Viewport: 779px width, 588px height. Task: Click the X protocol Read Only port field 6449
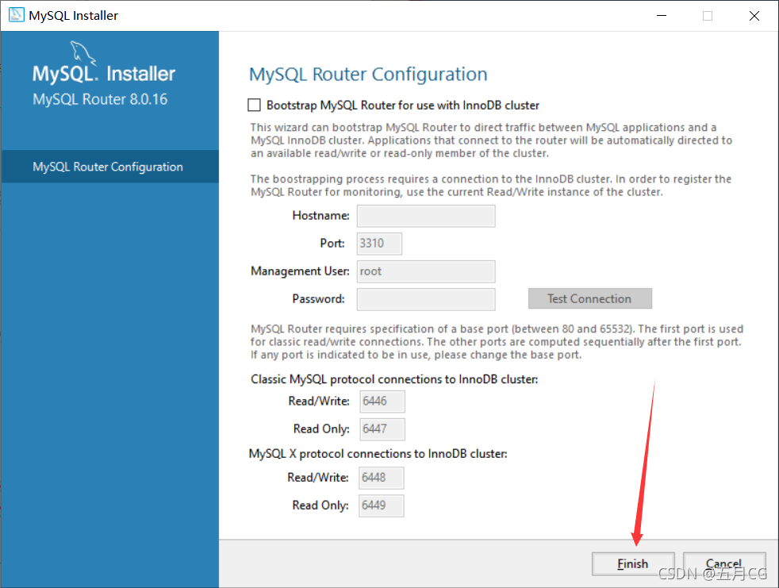coord(381,505)
